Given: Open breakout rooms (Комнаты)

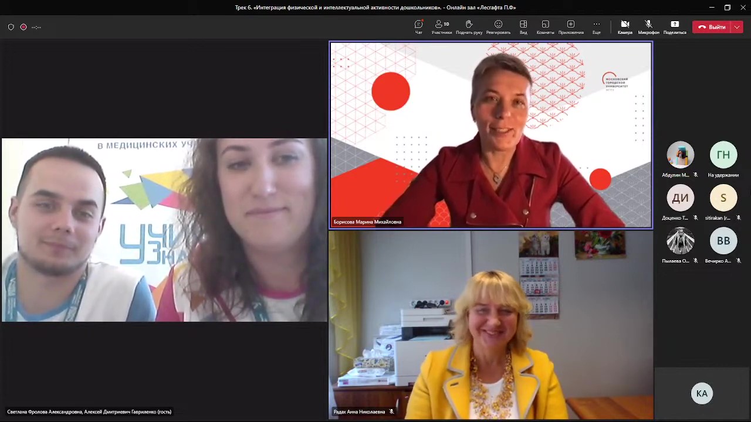Looking at the screenshot, I should [x=545, y=26].
